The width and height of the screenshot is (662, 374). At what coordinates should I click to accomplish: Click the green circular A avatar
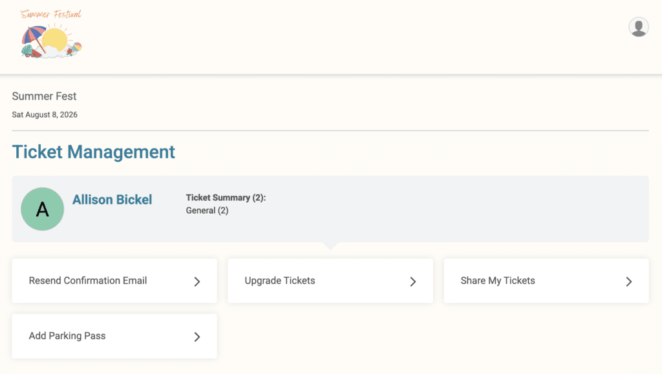tap(42, 209)
